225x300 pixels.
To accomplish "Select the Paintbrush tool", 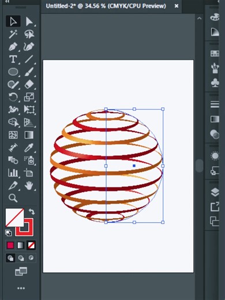I will point(29,72).
